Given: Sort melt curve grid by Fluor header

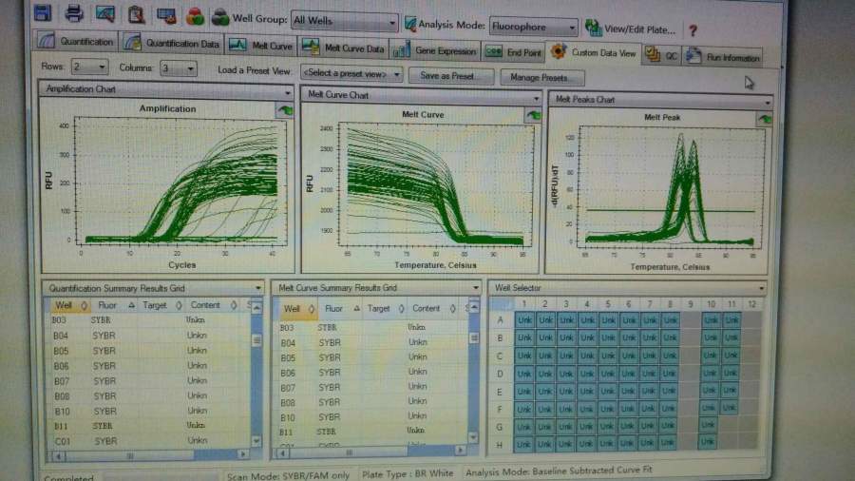Looking at the screenshot, I should click(341, 309).
